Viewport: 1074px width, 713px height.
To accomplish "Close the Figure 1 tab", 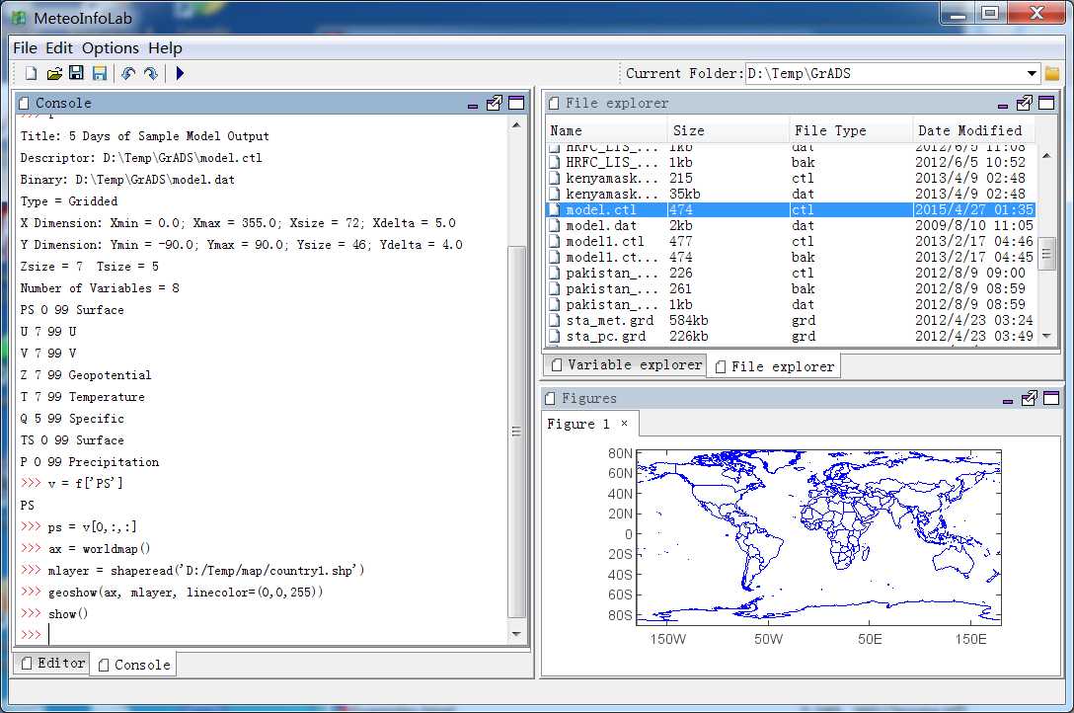I will 624,424.
